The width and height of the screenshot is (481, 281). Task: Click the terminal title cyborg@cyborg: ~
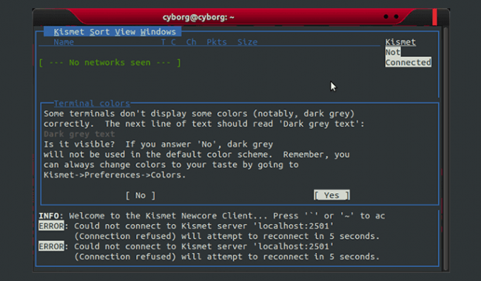coord(198,17)
